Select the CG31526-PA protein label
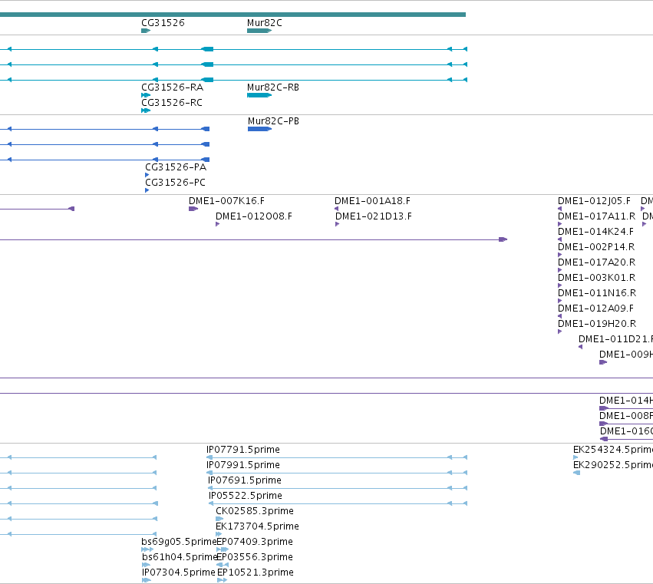The height and width of the screenshot is (584, 653). pyautogui.click(x=176, y=167)
